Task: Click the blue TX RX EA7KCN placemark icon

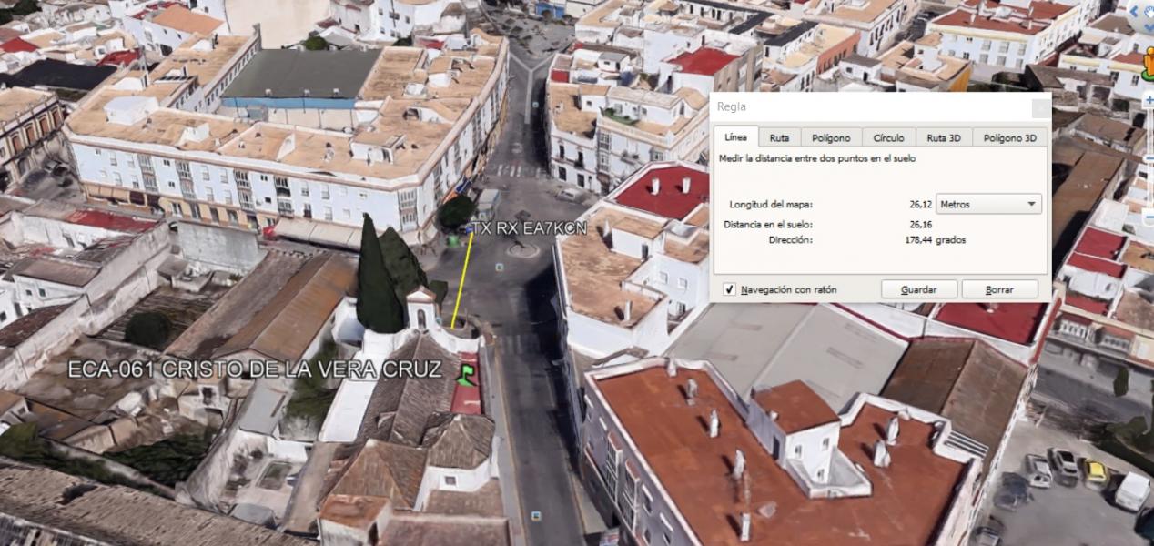Action: (x=469, y=231)
